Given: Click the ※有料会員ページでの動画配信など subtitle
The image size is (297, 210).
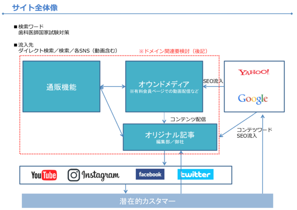Looking at the screenshot, I should coord(164,91).
